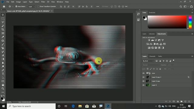Open the Select menu
The height and width of the screenshot is (109, 194).
[37, 2]
